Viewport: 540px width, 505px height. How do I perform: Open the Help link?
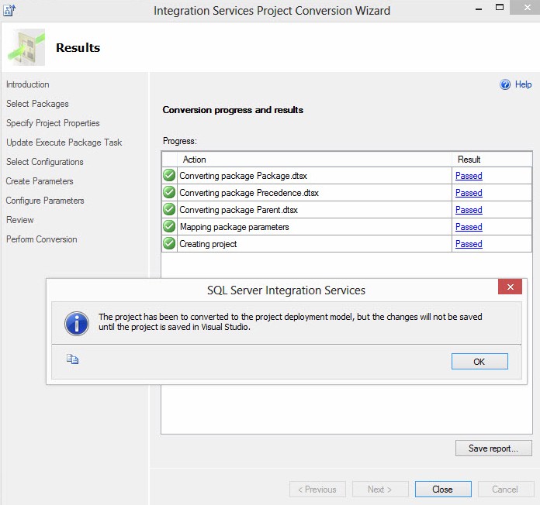[x=523, y=84]
